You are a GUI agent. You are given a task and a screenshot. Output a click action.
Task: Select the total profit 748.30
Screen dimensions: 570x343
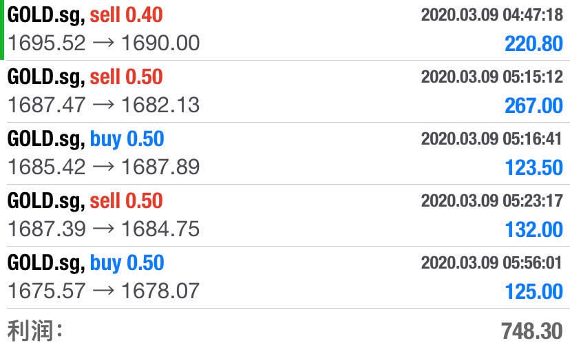point(532,331)
